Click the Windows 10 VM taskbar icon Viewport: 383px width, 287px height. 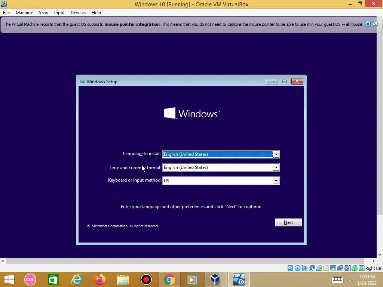[239, 280]
